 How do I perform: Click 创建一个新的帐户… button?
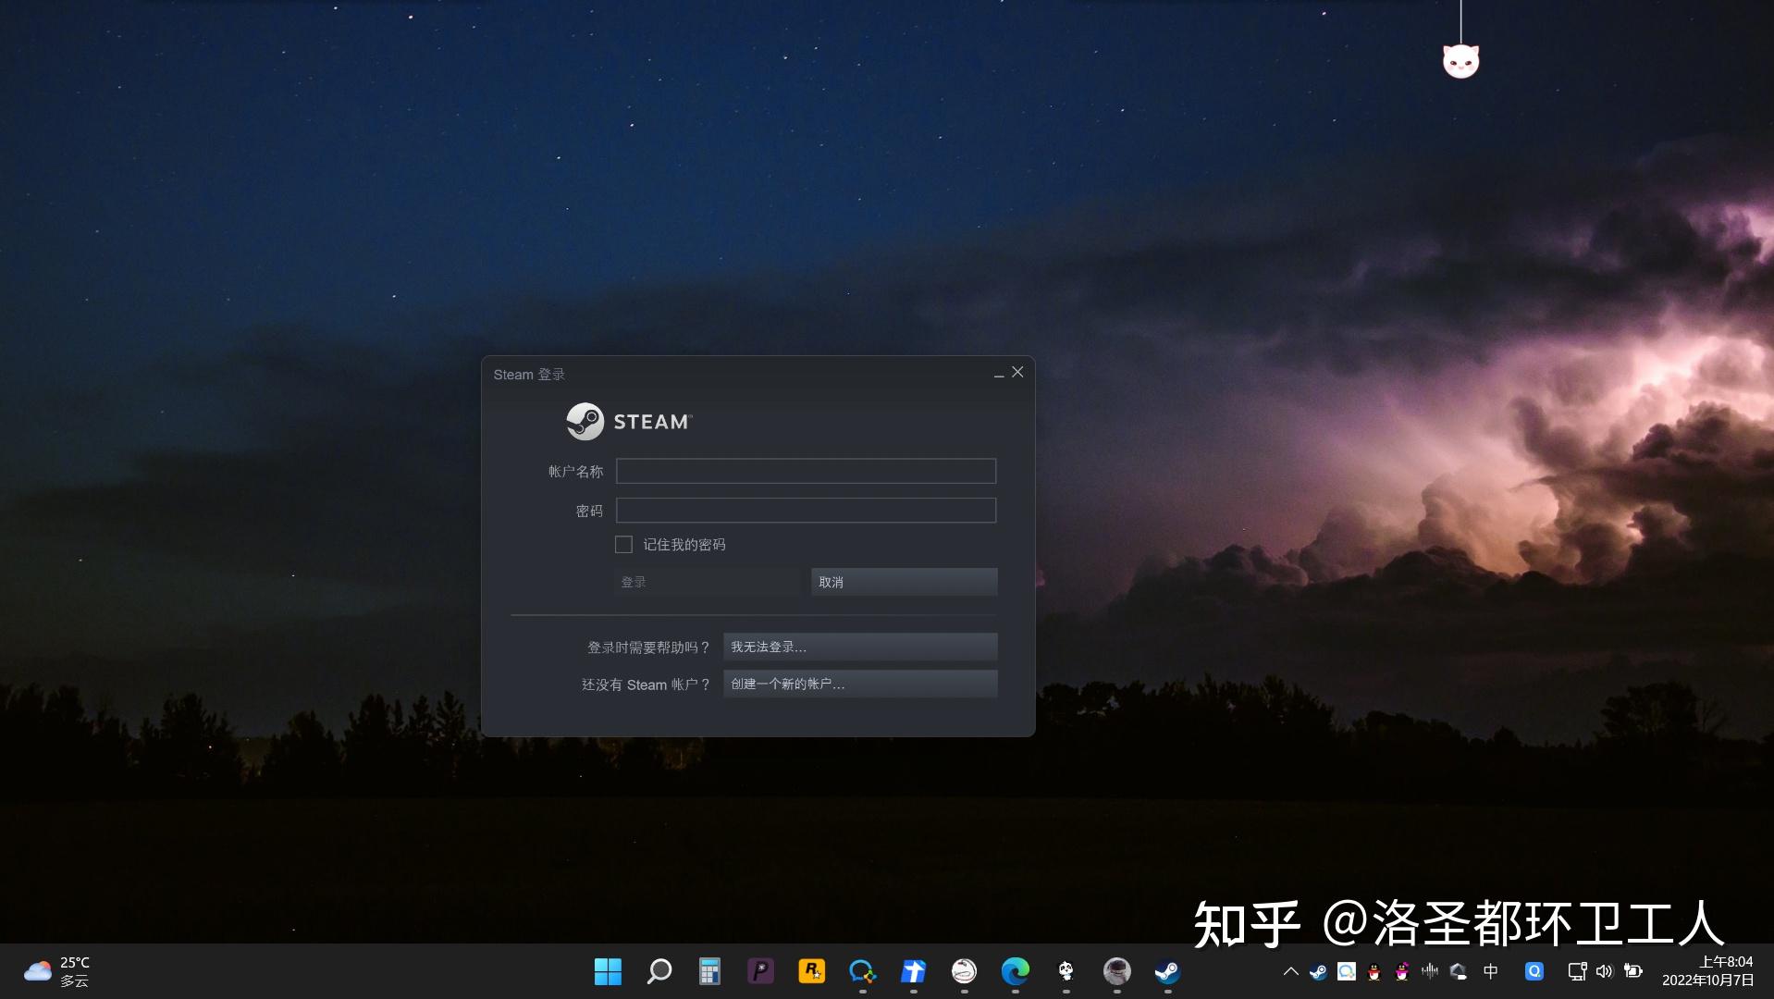[860, 684]
